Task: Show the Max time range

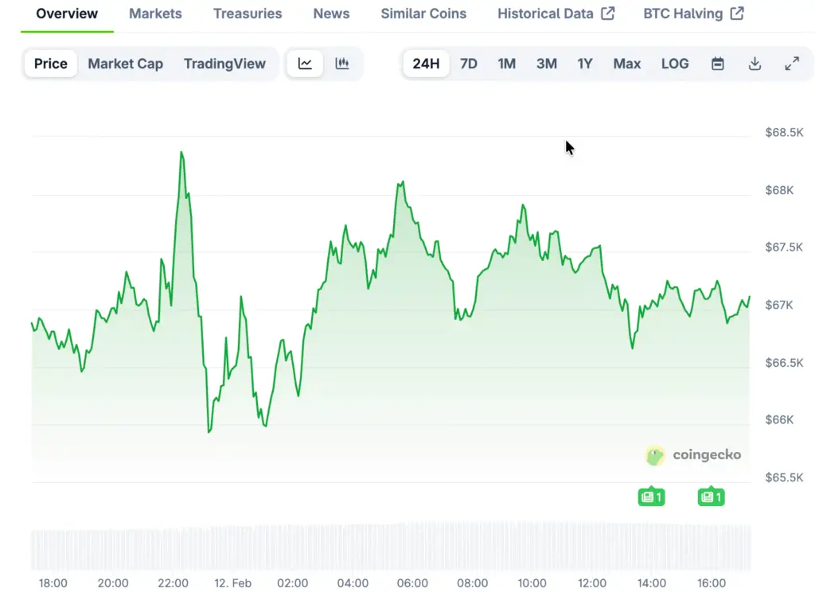Action: coord(627,64)
